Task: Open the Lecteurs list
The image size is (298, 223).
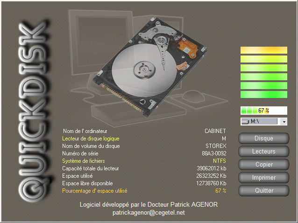Action: point(264,152)
